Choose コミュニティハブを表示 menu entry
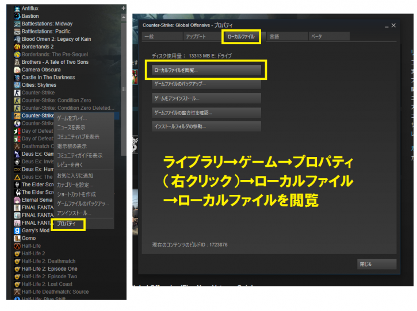 pos(84,137)
